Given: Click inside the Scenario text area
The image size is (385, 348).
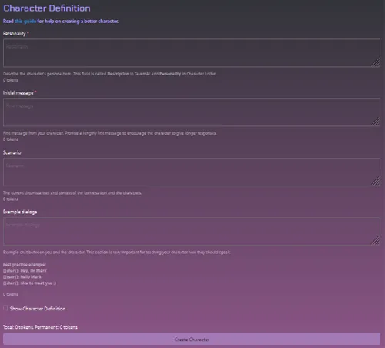Looking at the screenshot, I should 192,172.
